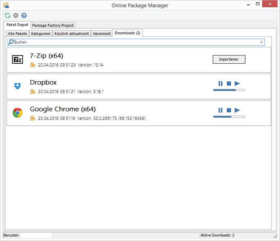The image size is (280, 241).
Task: Click the Google Chrome logo icon
Action: [18, 113]
